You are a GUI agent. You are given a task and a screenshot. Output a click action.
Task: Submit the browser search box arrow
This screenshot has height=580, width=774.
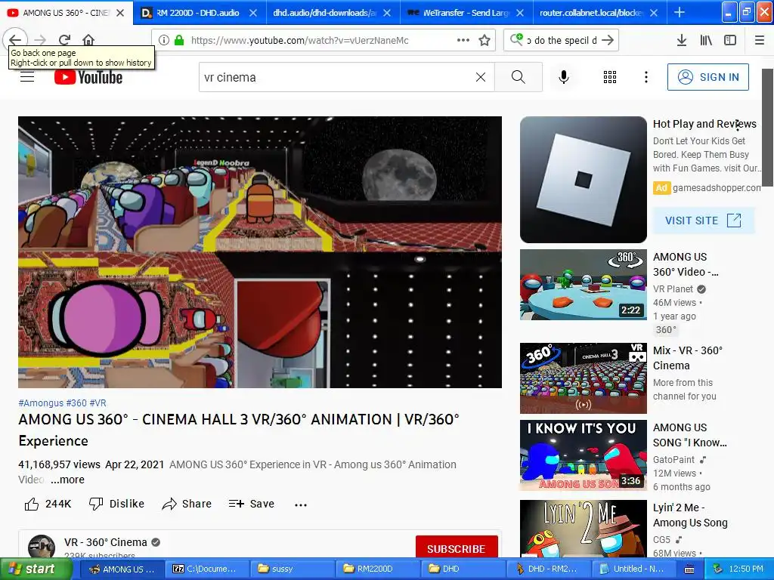[x=608, y=41]
